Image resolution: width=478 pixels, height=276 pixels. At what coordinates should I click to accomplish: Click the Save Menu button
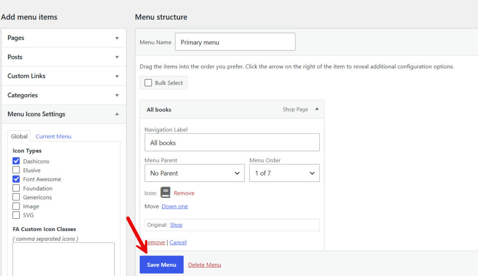pos(162,264)
